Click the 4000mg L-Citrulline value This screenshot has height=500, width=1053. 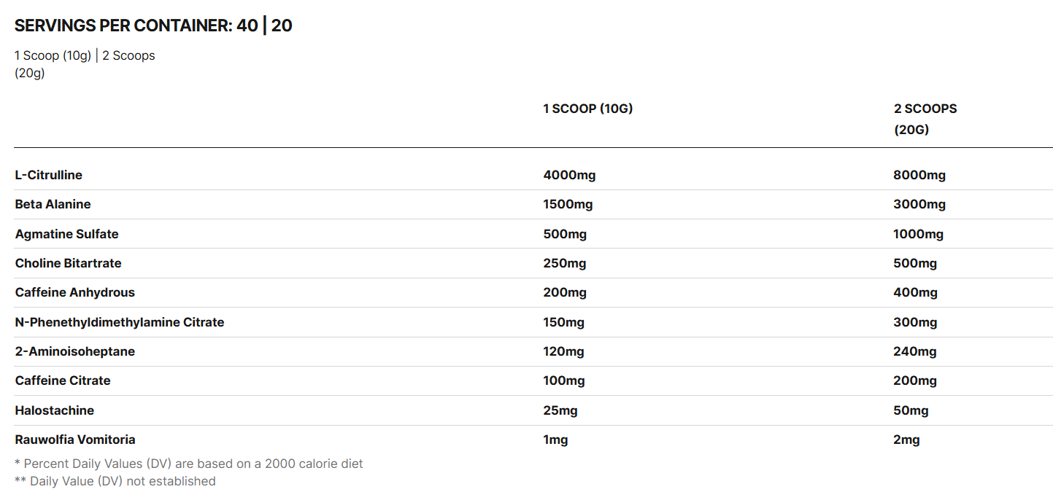(x=569, y=175)
